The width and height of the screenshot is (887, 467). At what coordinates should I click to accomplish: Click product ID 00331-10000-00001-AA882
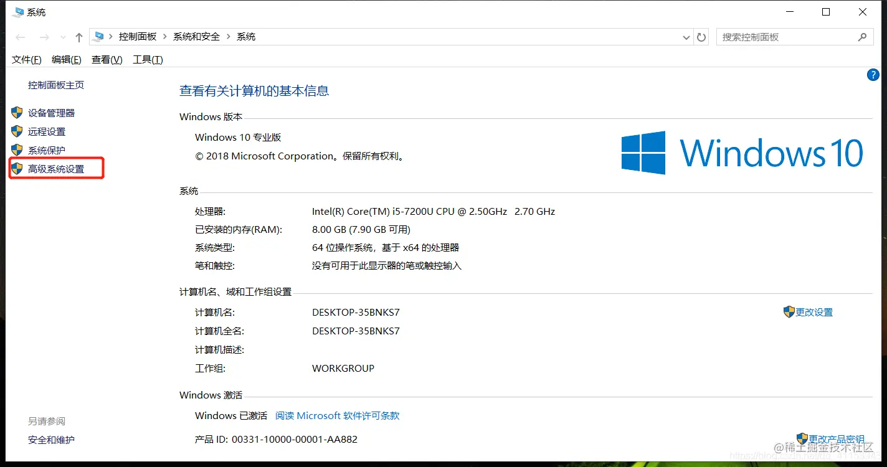295,439
